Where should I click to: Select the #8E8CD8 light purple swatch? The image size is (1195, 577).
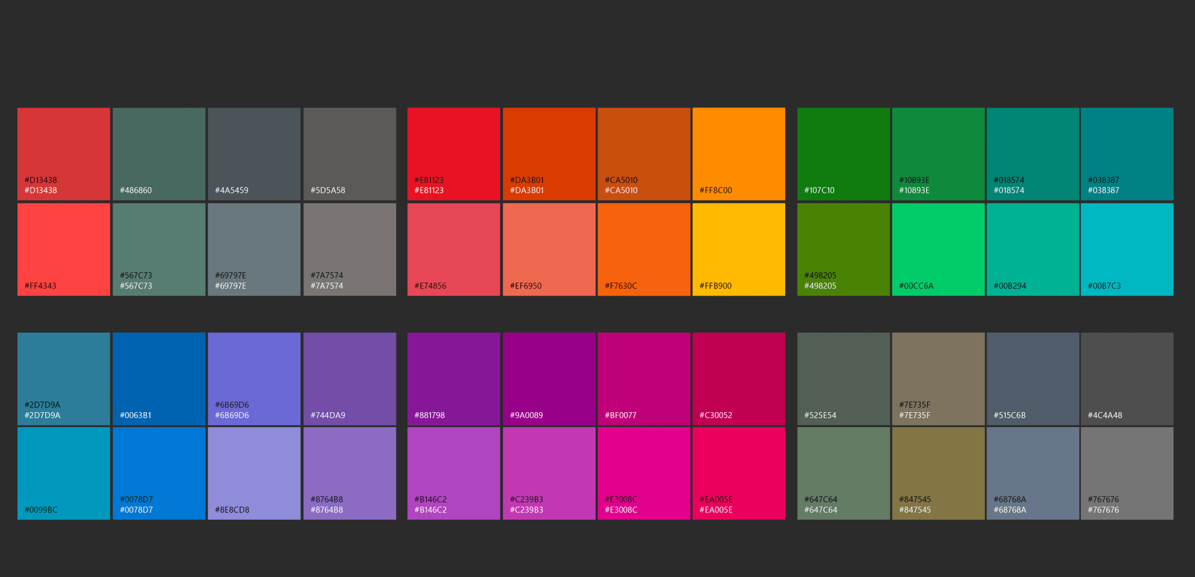point(254,473)
